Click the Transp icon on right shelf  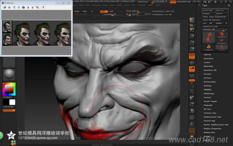click(x=192, y=124)
